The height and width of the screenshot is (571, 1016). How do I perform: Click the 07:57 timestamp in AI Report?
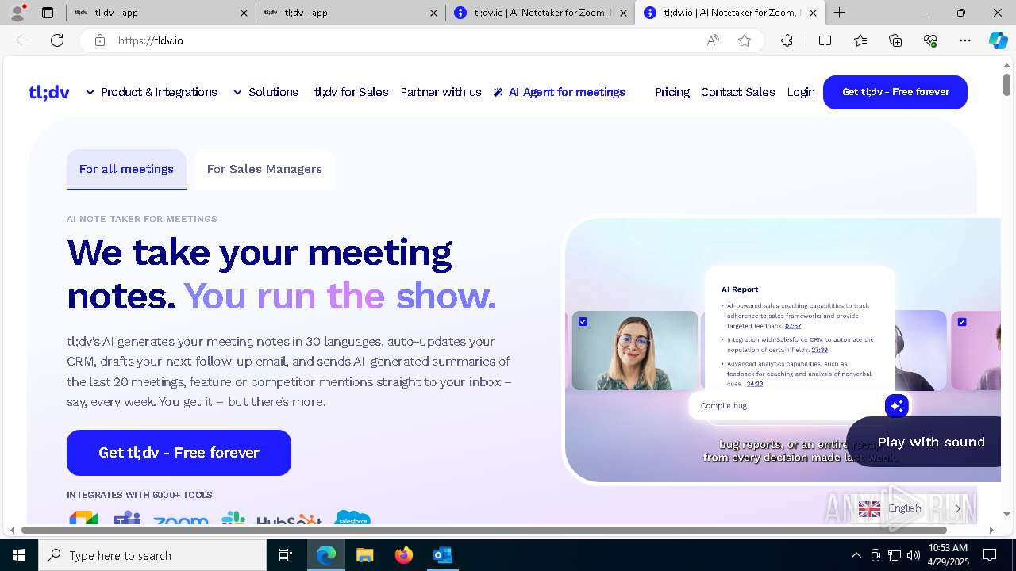[x=793, y=326]
